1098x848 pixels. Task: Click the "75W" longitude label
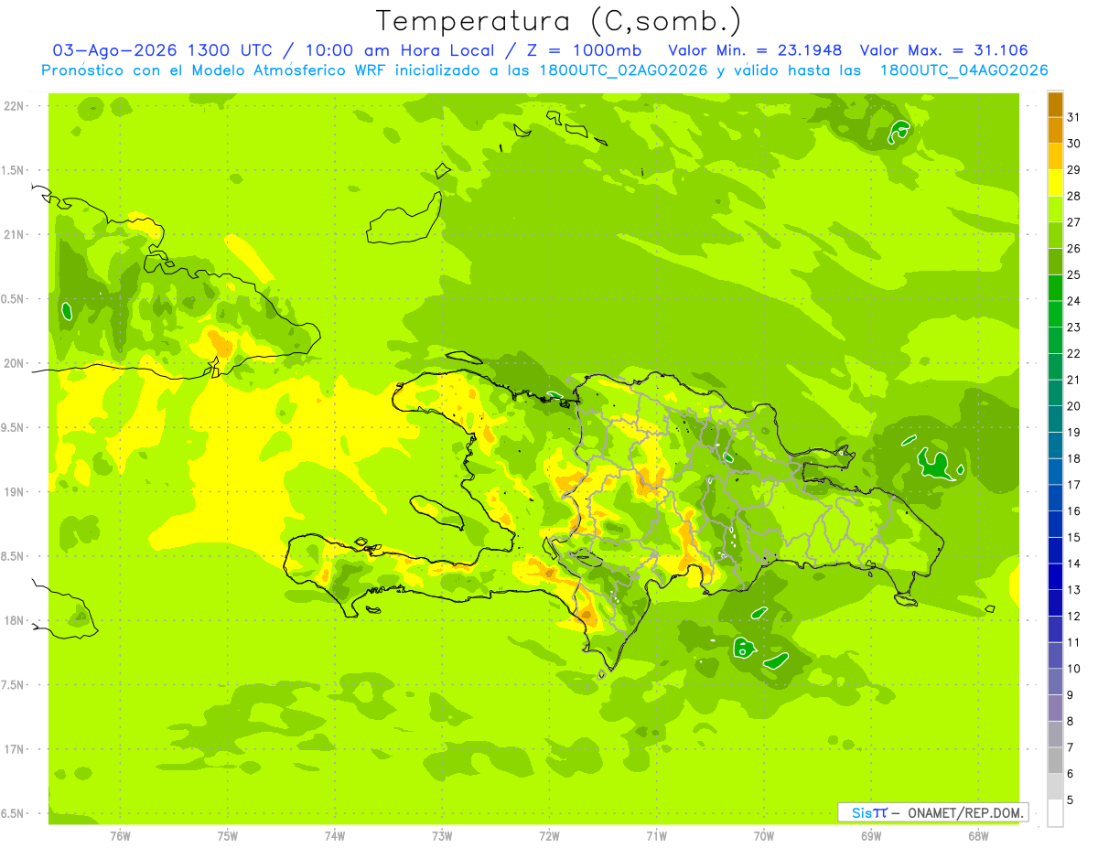[228, 836]
